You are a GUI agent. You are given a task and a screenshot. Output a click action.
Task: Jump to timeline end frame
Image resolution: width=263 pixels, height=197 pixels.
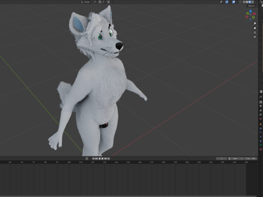click(108, 159)
